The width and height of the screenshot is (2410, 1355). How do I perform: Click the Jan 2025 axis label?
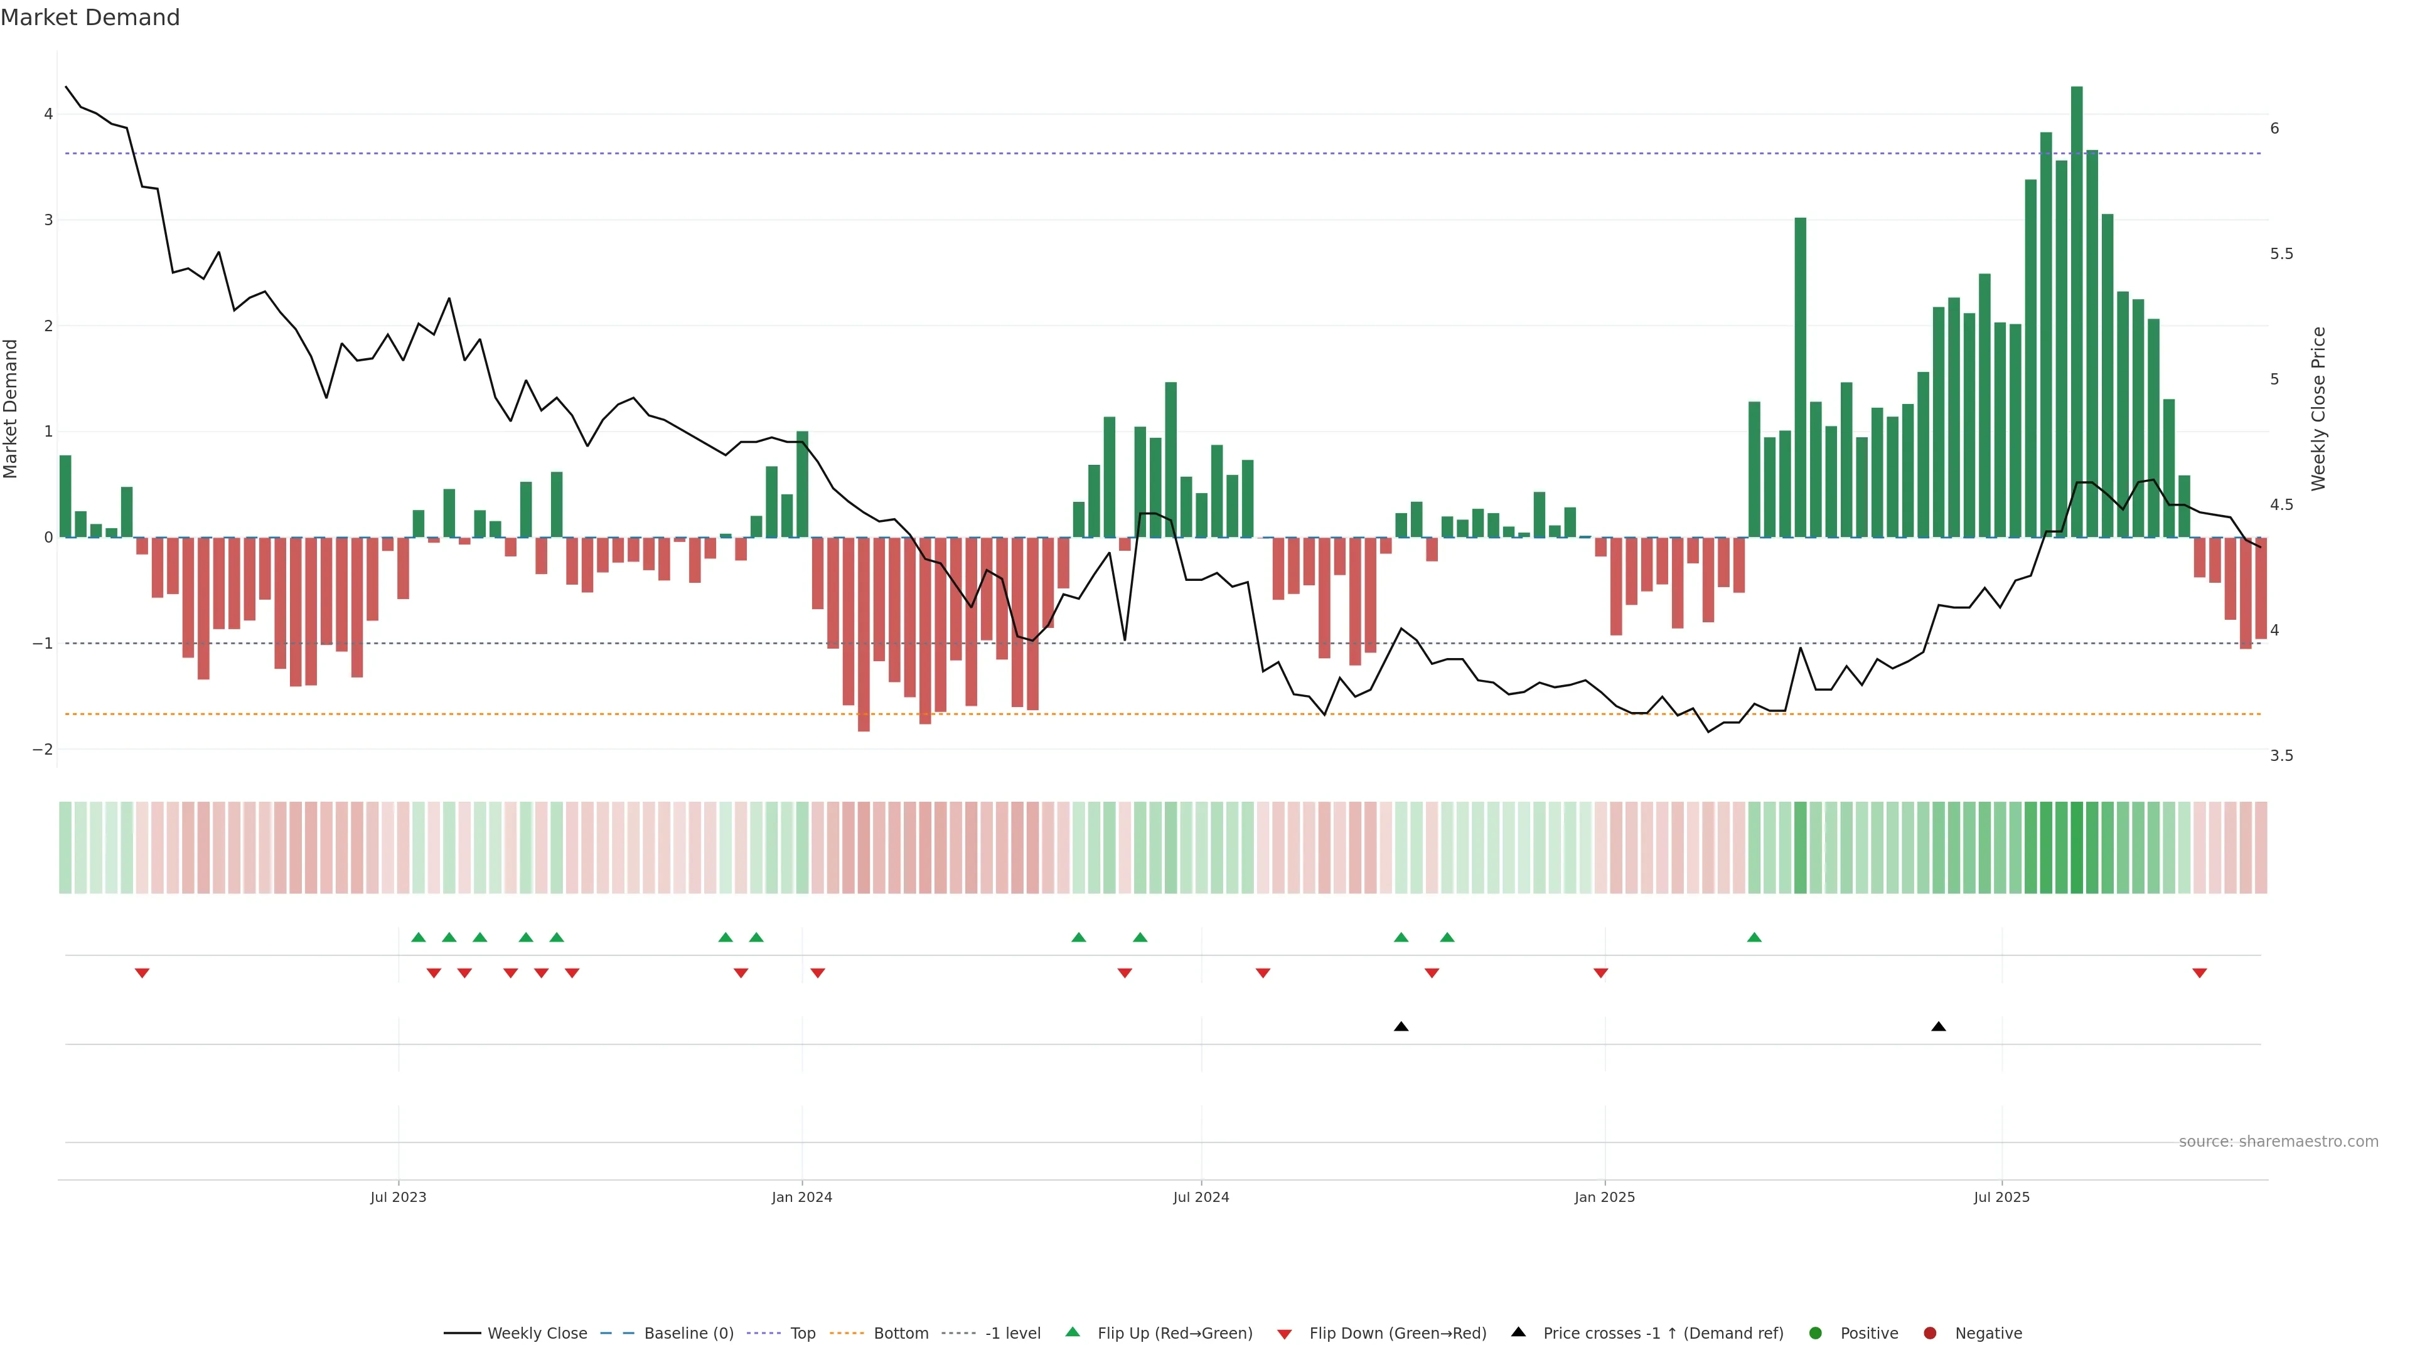coord(1605,1197)
